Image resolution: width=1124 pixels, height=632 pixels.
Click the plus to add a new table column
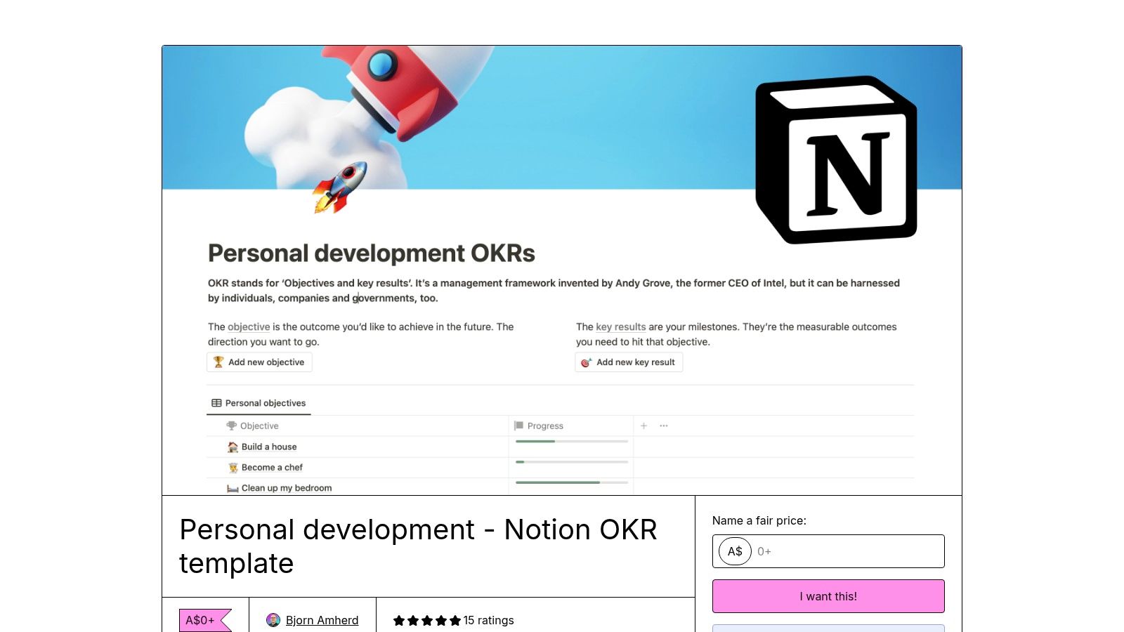(x=643, y=426)
